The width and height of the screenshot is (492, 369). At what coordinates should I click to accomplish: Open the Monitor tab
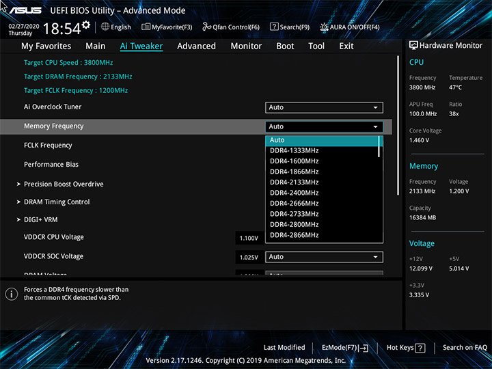pyautogui.click(x=246, y=46)
